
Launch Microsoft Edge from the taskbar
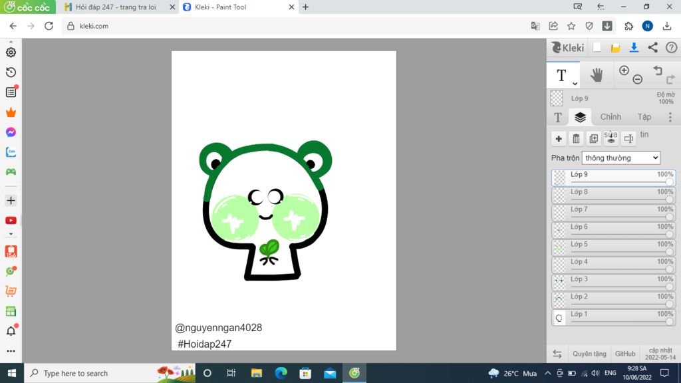281,373
